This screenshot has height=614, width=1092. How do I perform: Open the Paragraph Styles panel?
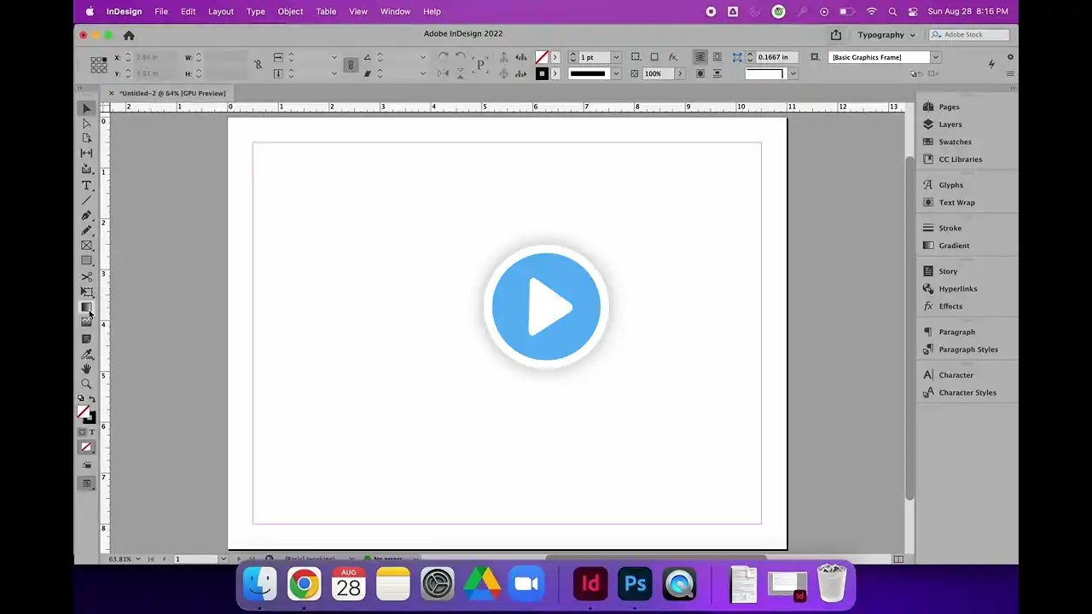click(967, 350)
